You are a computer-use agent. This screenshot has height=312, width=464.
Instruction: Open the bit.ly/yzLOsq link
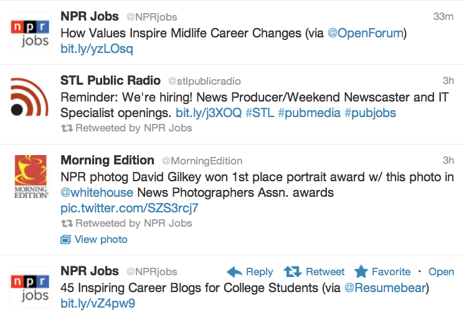(x=97, y=49)
